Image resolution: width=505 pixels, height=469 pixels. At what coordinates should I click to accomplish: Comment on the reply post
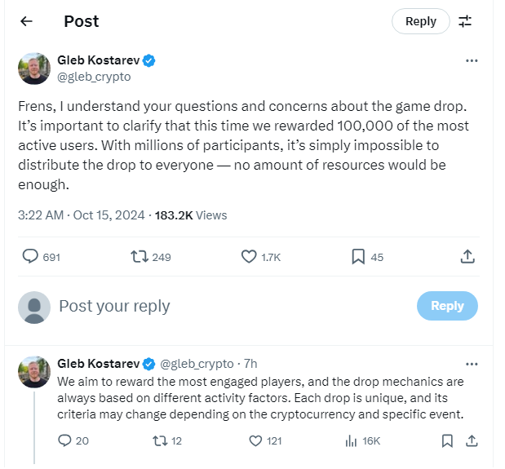click(65, 441)
